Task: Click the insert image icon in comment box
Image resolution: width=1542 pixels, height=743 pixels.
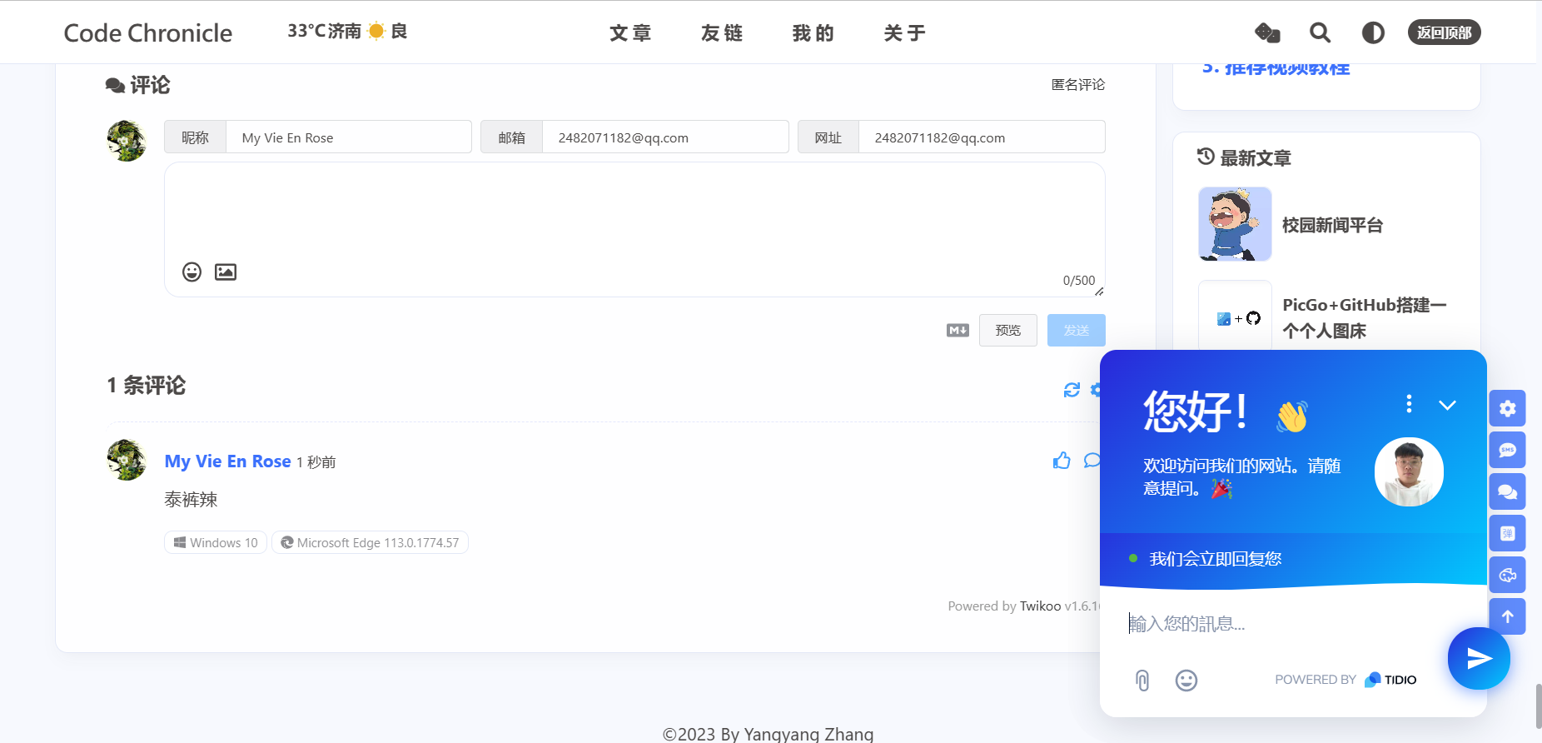Action: click(x=226, y=272)
